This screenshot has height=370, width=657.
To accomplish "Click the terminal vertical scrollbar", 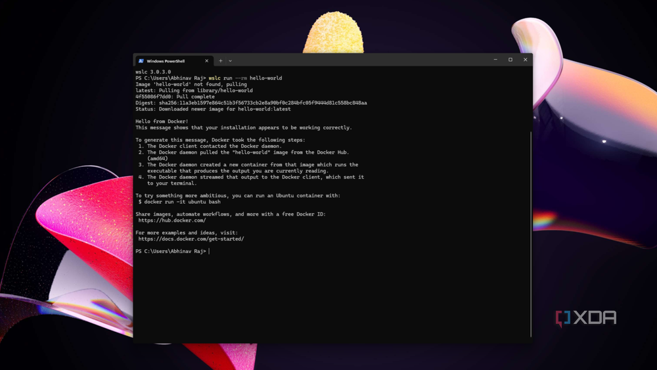I will pos(530,234).
